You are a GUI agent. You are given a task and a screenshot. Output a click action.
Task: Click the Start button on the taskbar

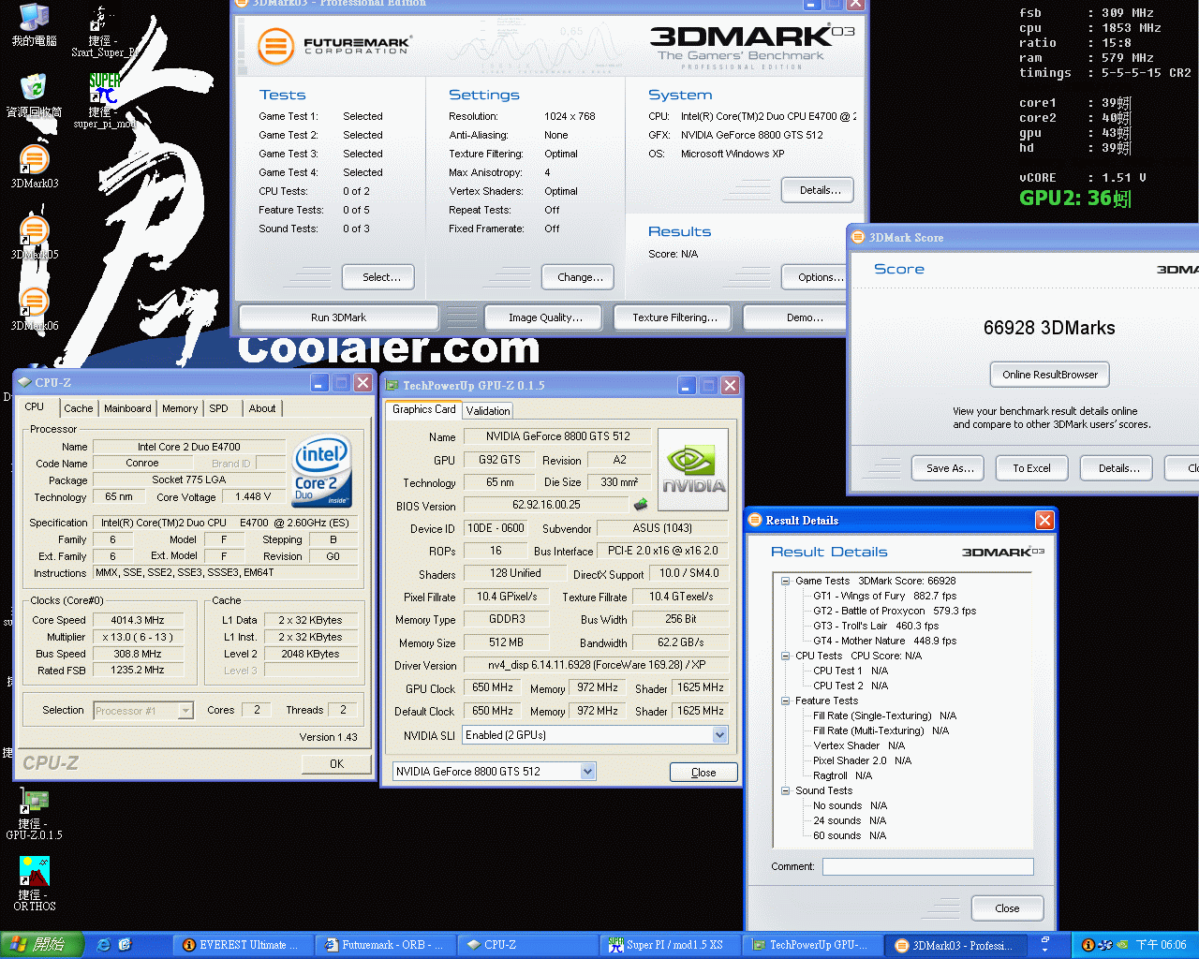[x=42, y=945]
